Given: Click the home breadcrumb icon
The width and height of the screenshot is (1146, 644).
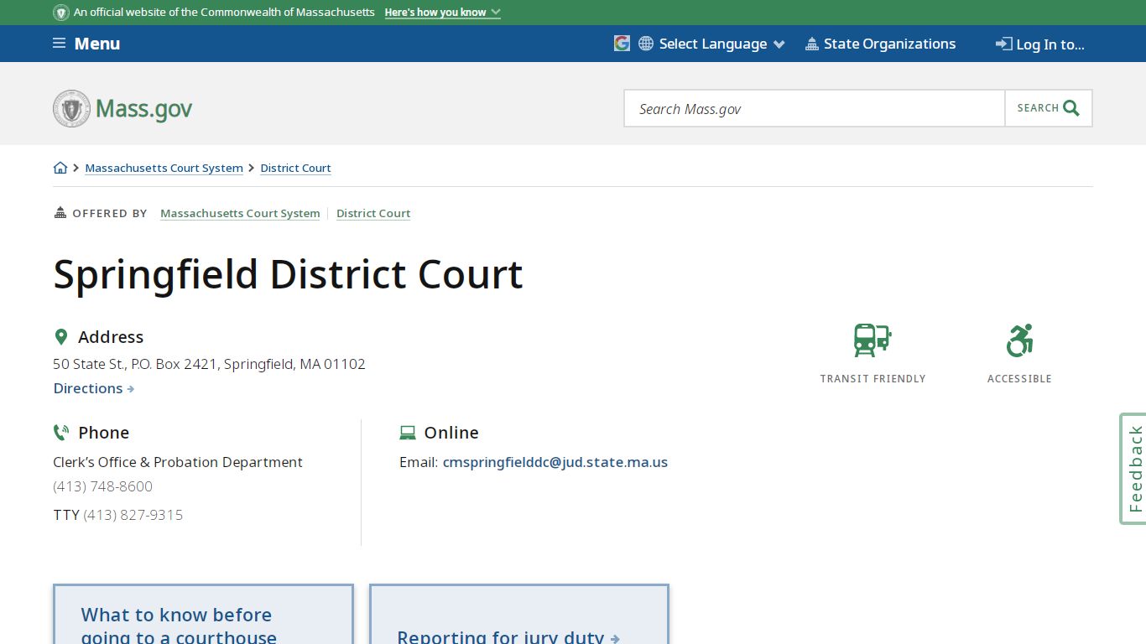Looking at the screenshot, I should pos(60,168).
